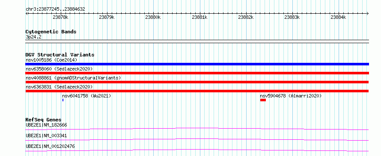Click the nsv6363831 (Sedlazeck2020) red variant bar
The width and height of the screenshot is (381, 156).
pos(197,91)
